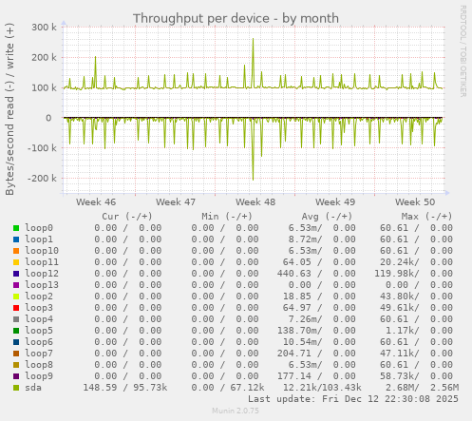Select the loop8 legend label

tap(39, 365)
